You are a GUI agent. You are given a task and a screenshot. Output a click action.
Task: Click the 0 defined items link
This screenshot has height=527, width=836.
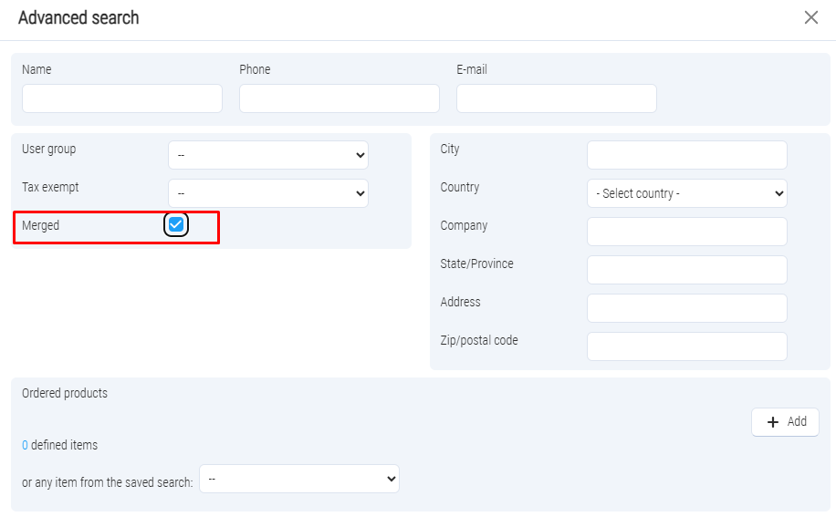click(25, 445)
